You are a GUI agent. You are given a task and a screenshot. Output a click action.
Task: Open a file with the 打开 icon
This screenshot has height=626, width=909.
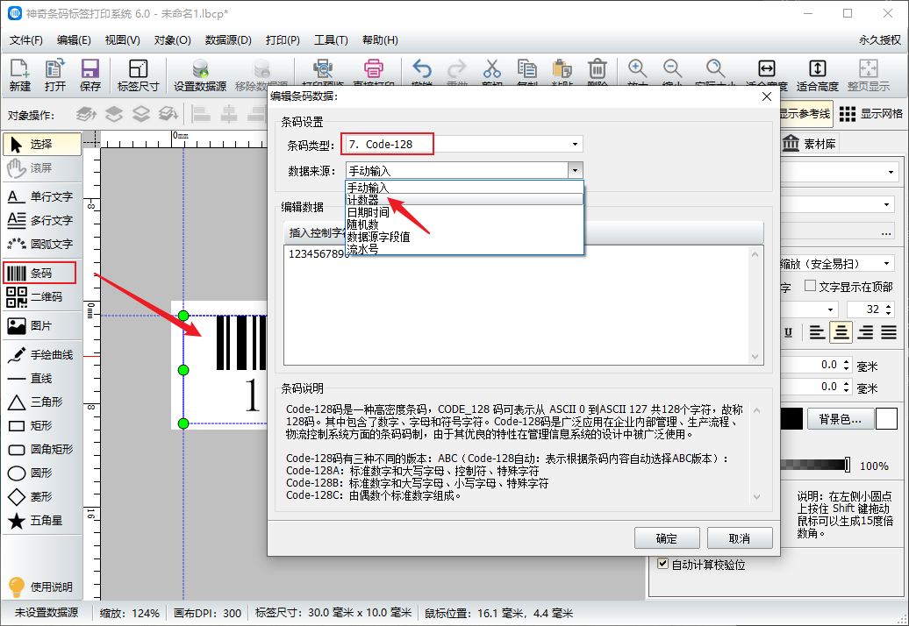55,75
